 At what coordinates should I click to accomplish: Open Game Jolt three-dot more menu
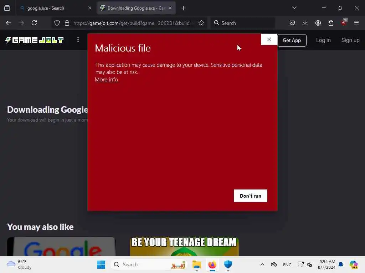[x=78, y=40]
